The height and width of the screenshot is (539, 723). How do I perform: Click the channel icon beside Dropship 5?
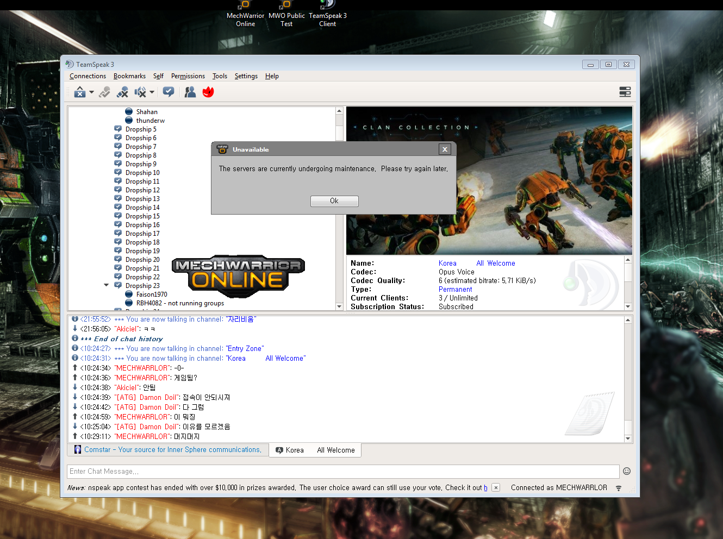(x=118, y=129)
